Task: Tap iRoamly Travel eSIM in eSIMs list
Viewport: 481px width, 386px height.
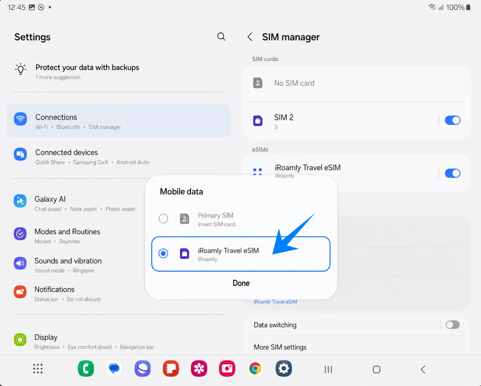Action: click(307, 168)
